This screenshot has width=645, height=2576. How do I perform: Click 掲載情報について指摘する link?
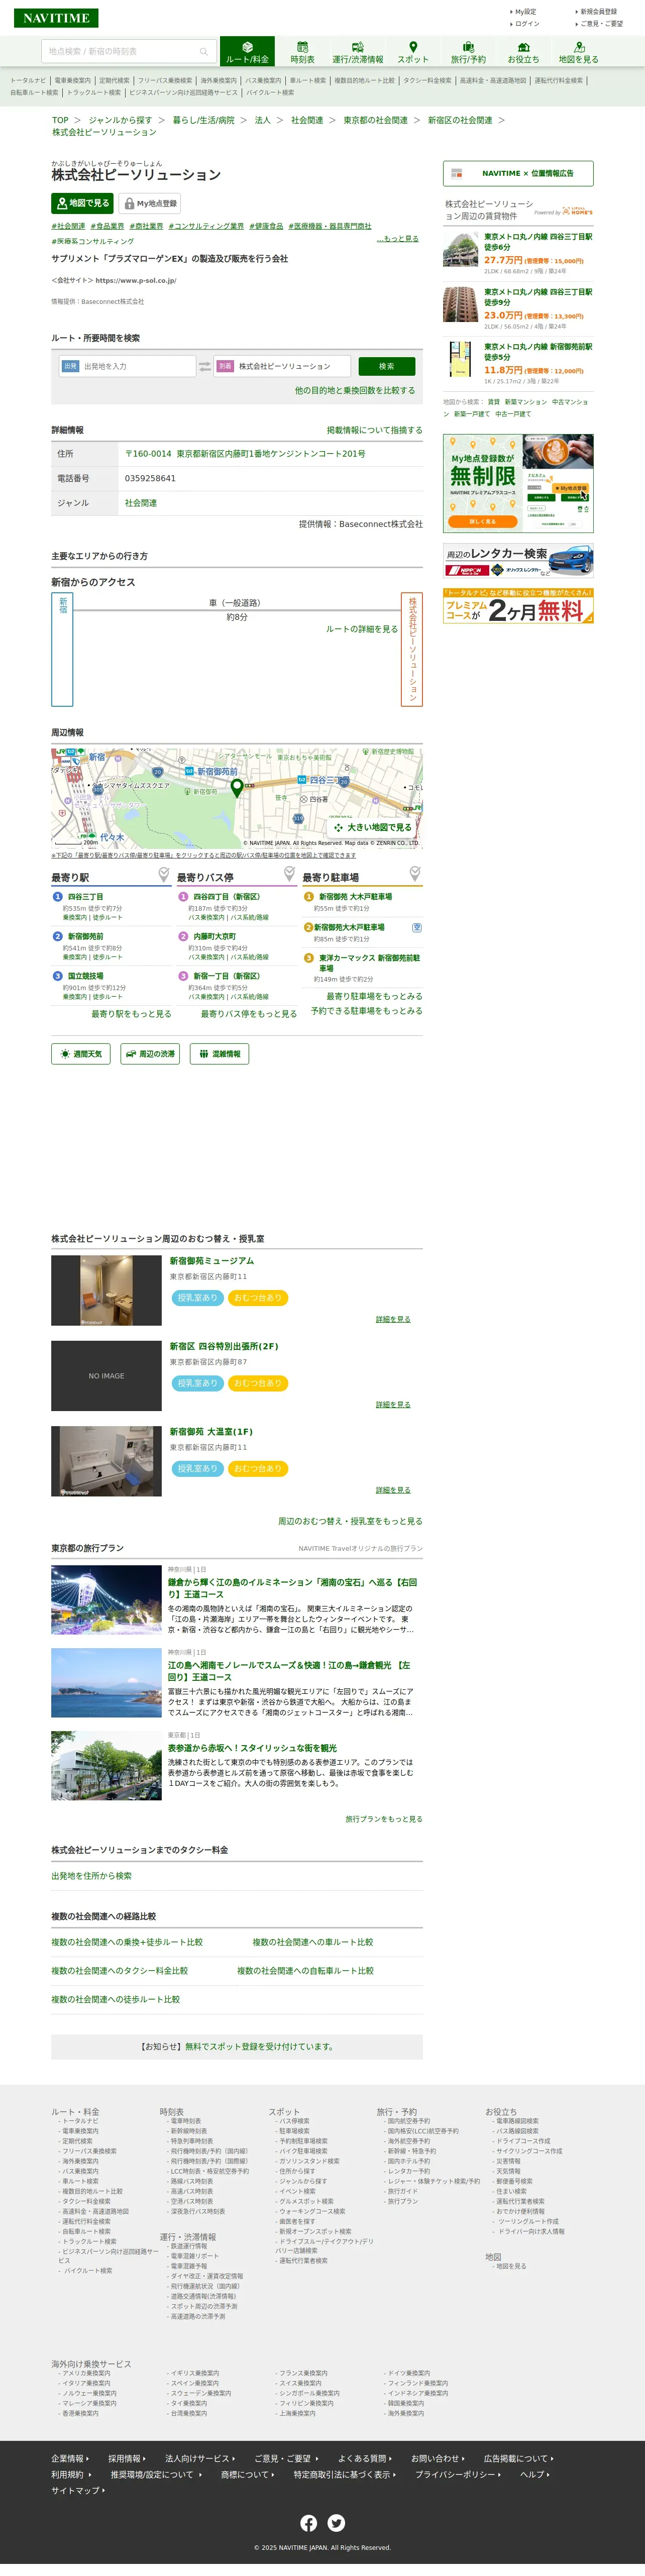(374, 430)
